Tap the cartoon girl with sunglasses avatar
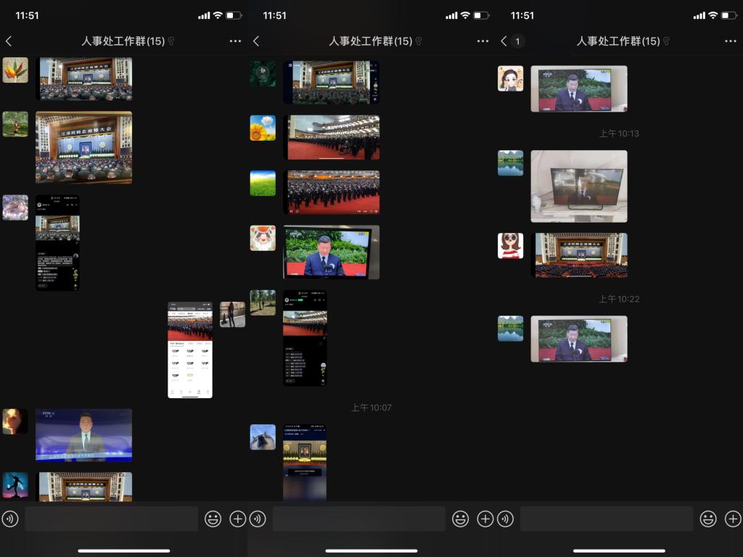The height and width of the screenshot is (557, 743). click(x=510, y=246)
